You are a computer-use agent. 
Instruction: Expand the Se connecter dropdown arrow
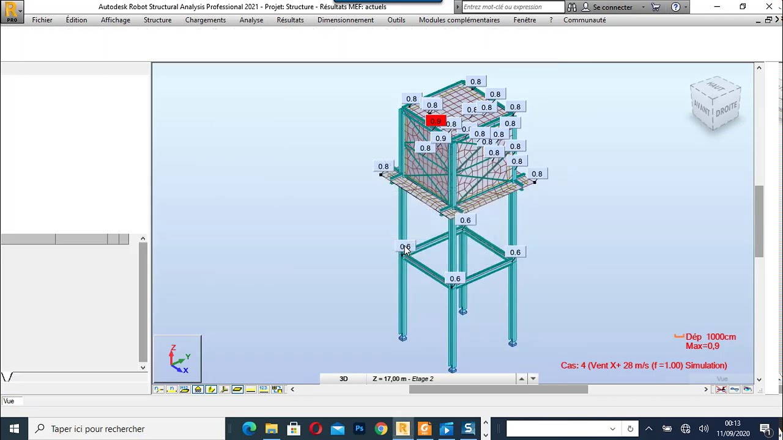click(643, 7)
